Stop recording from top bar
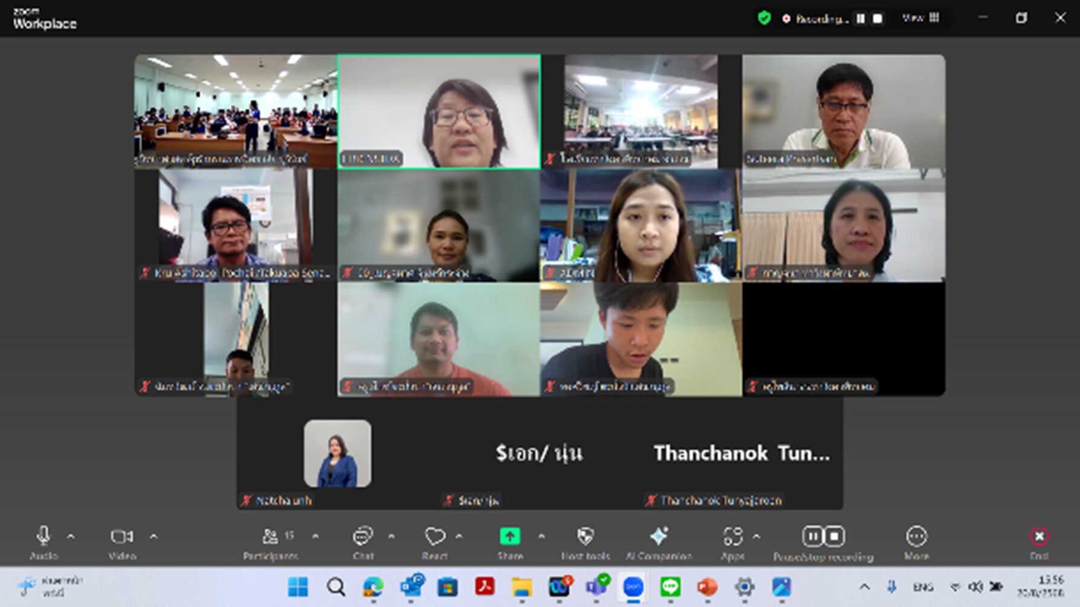 pyautogui.click(x=877, y=19)
